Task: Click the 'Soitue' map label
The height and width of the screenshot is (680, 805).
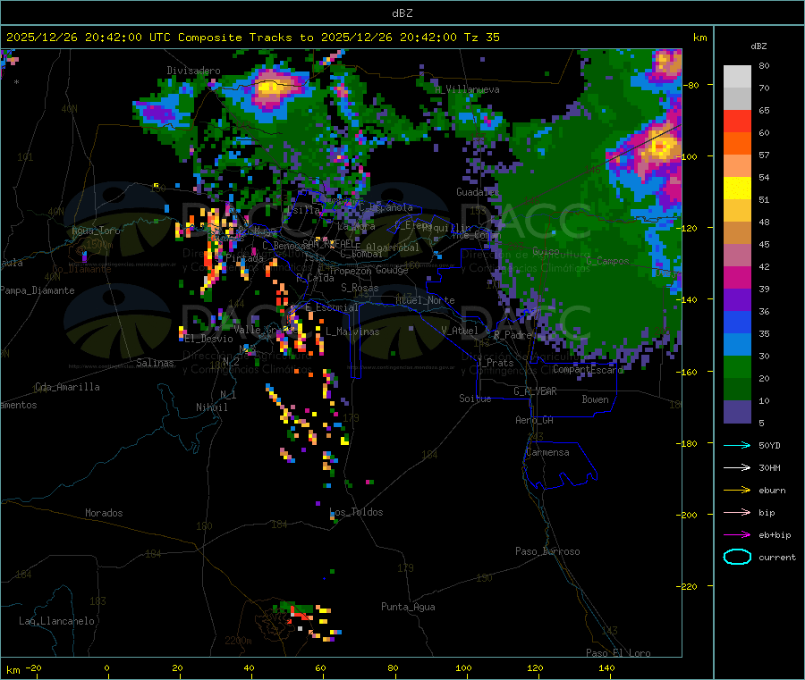Action: [475, 399]
